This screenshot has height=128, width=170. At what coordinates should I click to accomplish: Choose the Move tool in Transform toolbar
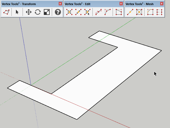(29, 12)
